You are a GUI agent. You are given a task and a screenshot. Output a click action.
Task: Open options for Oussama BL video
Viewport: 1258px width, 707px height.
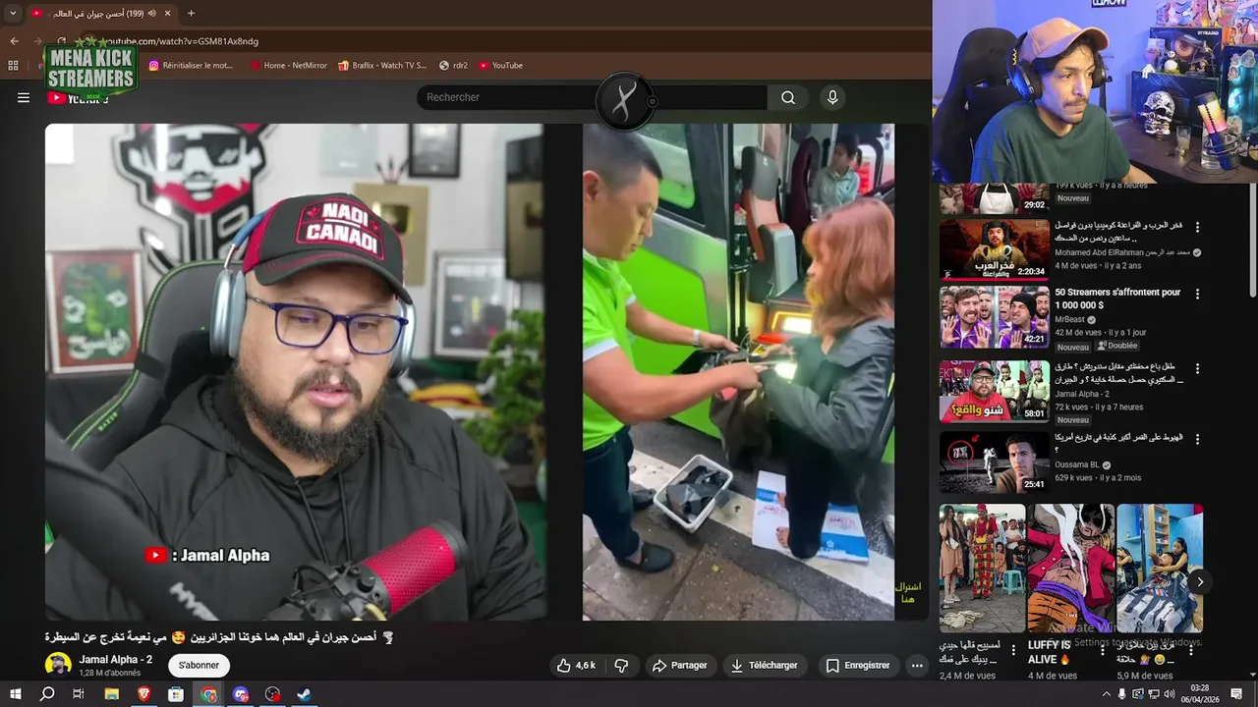(x=1197, y=439)
